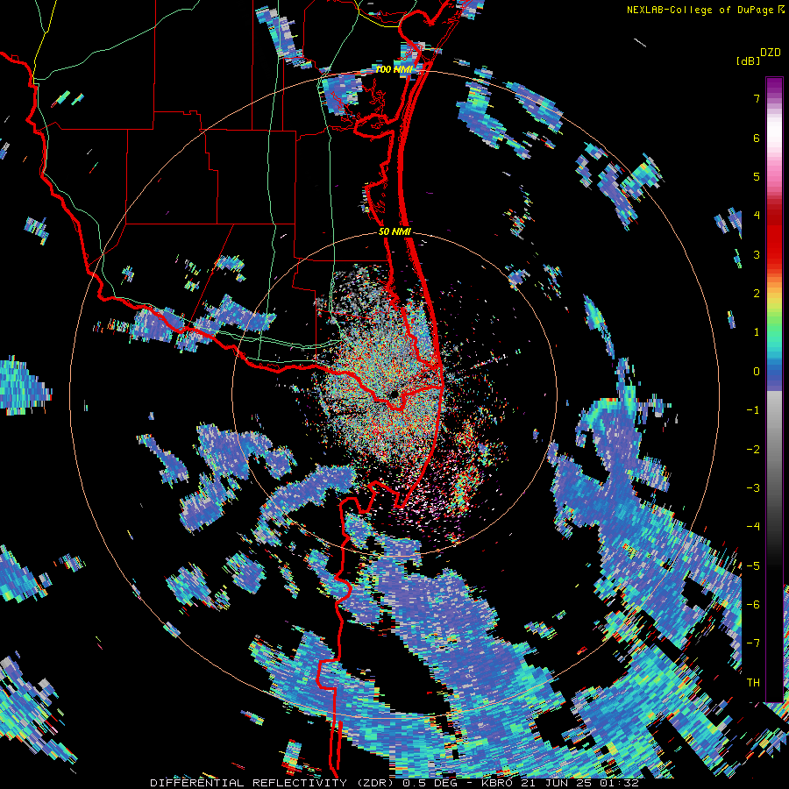
Task: Click the DZD product label
Action: click(771, 53)
